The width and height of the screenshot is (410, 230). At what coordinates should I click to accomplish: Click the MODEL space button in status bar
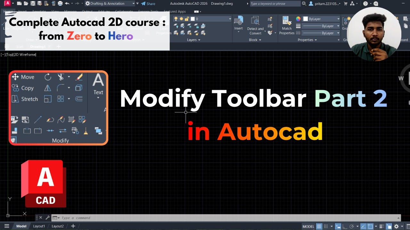coord(308,226)
